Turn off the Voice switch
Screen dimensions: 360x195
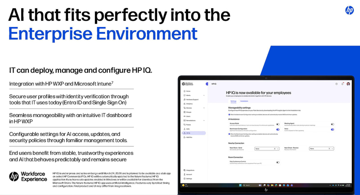pyautogui.click(x=333, y=130)
